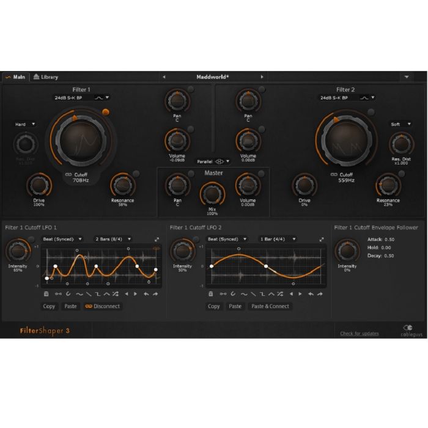428x428 pixels.
Task: Toggle Filter 1 Volume modulation button
Action: tap(191, 129)
